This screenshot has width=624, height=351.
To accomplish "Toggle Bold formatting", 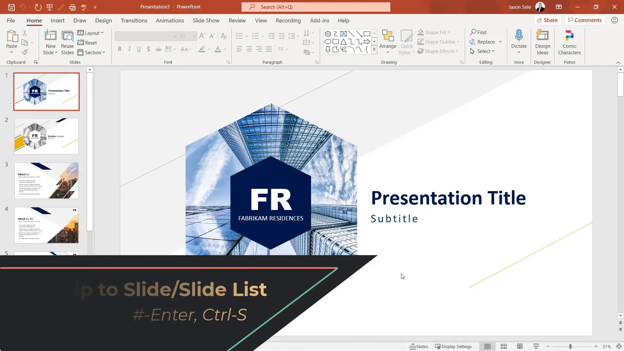I will coord(120,49).
